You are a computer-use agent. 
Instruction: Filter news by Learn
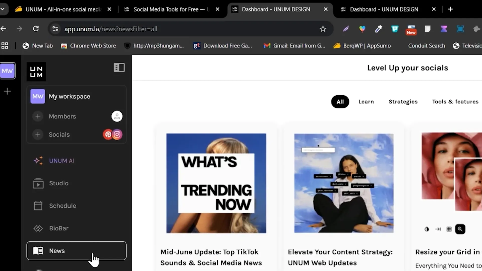366,102
